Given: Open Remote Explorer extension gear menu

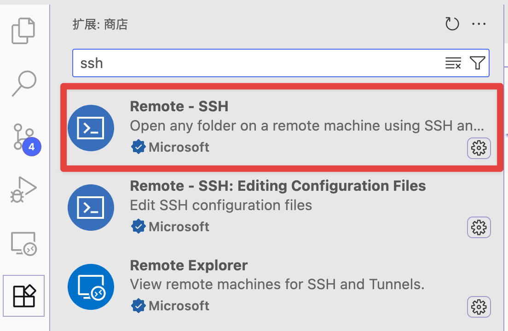Looking at the screenshot, I should tap(479, 307).
